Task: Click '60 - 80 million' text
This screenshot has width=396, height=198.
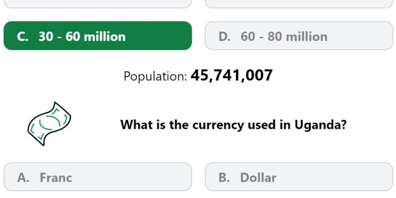Action: click(284, 36)
